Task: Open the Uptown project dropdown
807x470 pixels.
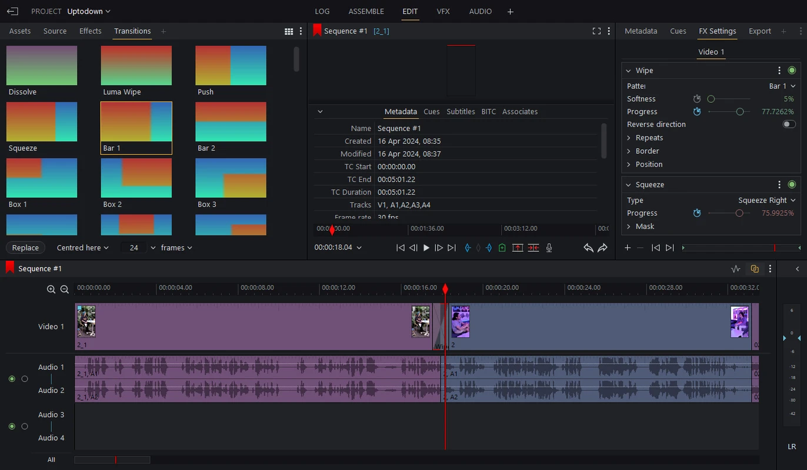Action: tap(89, 11)
